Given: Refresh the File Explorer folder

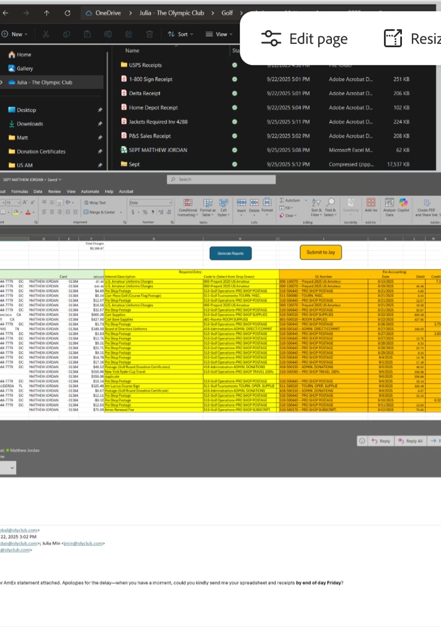Looking at the screenshot, I should point(67,13).
